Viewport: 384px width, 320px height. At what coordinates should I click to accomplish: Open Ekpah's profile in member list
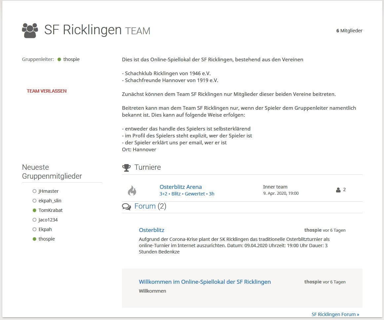tap(45, 229)
